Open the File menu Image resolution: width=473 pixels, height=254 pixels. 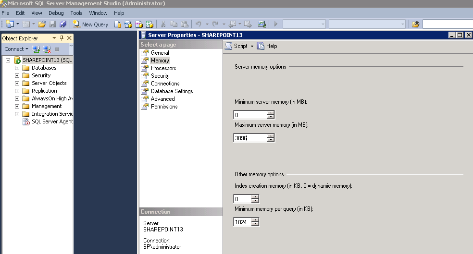pos(5,13)
